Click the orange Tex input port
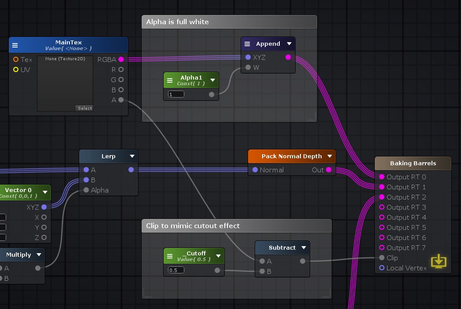This screenshot has width=461, height=309. tap(16, 59)
